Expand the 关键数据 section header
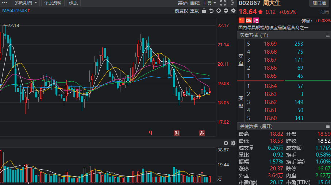Viewport: 331px width, 185px height. point(256,126)
